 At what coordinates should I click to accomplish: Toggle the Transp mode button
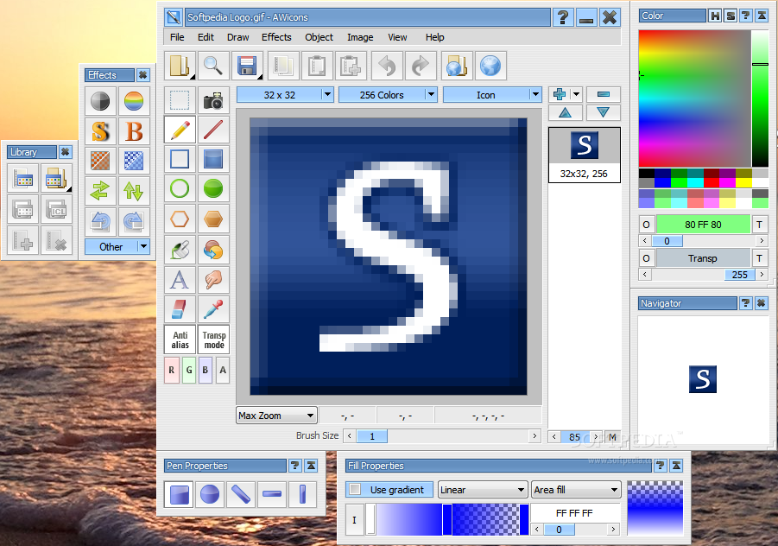(x=213, y=340)
